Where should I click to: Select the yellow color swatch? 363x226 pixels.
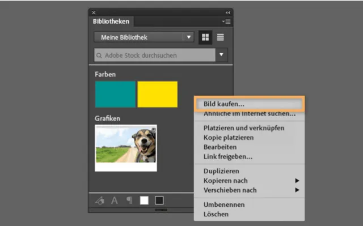(158, 94)
